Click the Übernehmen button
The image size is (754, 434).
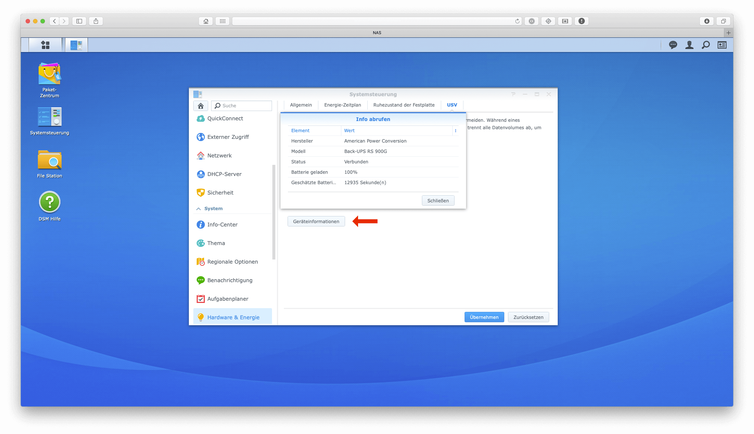(x=484, y=317)
